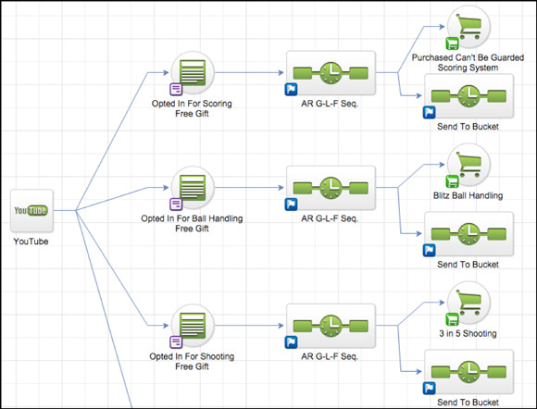Viewport: 537px width, 409px height.
Task: Click the Blitz Ball Handling label
Action: [x=468, y=195]
